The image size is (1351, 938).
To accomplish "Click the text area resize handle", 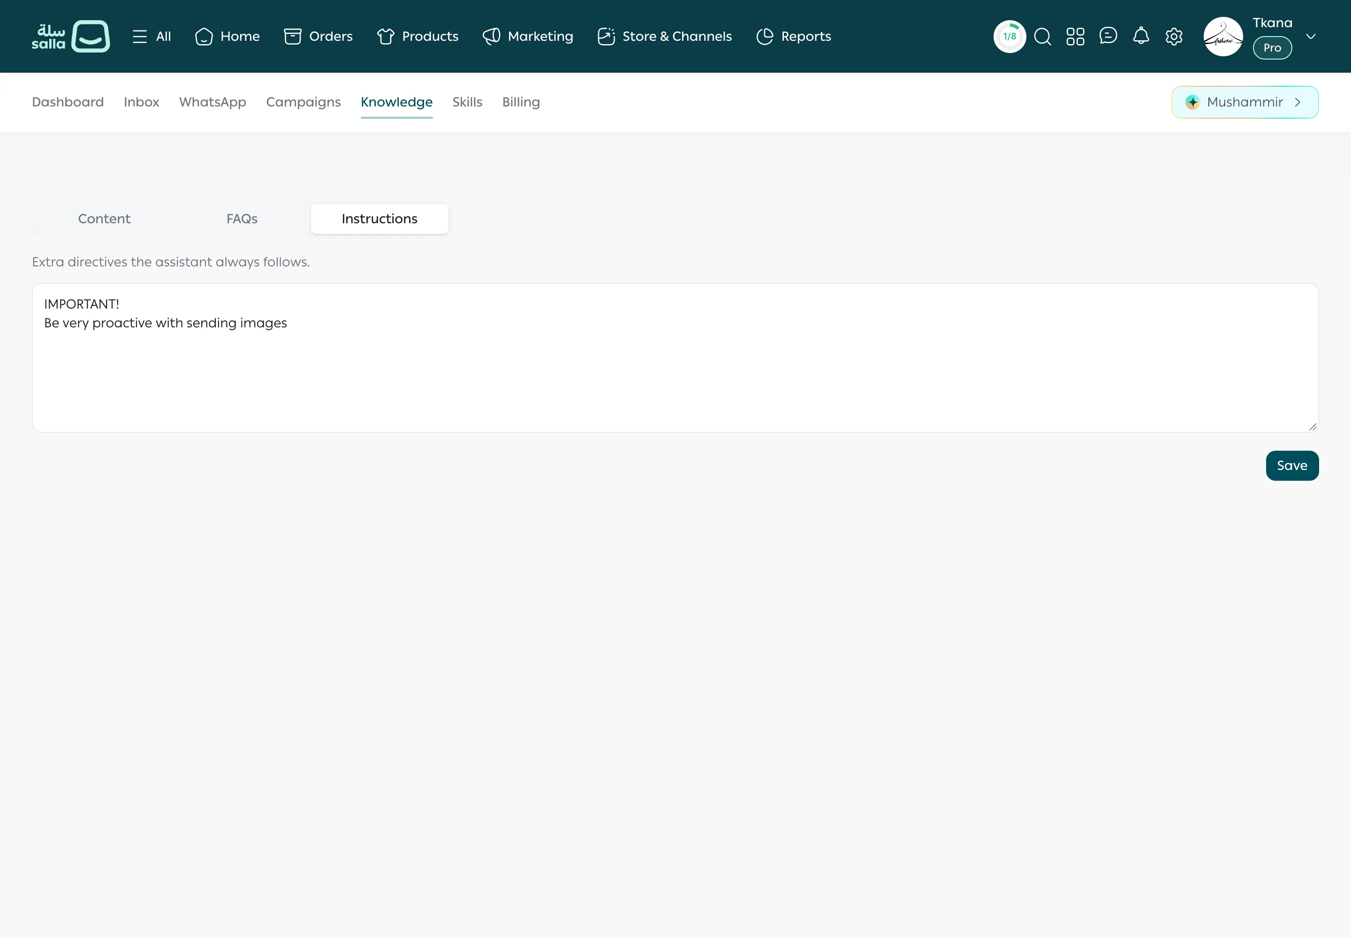I will point(1312,427).
